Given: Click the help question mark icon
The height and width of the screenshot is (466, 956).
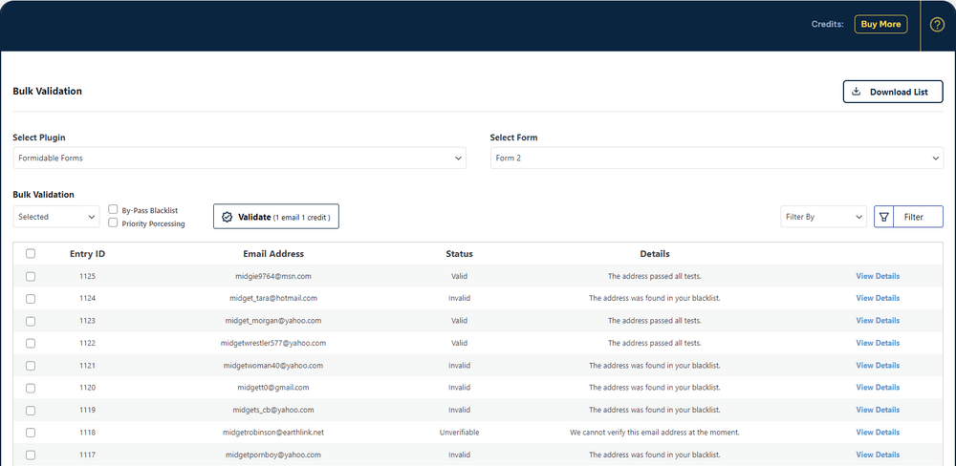Looking at the screenshot, I should (x=937, y=25).
